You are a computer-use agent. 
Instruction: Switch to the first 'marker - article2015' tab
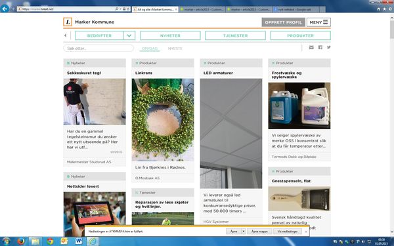click(x=202, y=9)
